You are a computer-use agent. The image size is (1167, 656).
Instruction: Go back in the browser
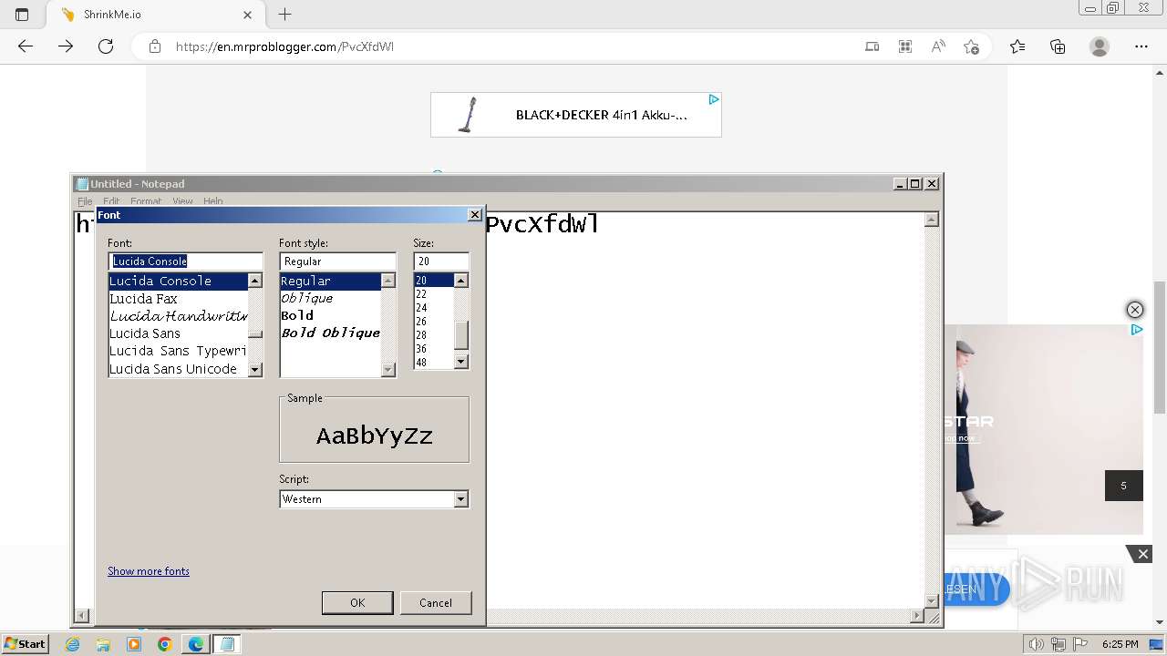(26, 46)
